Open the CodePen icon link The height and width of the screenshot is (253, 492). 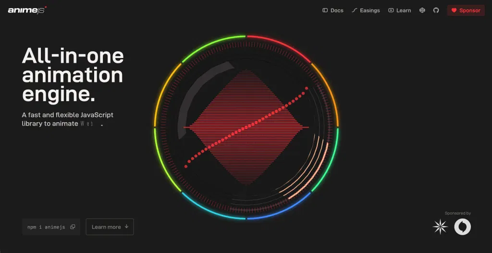[x=422, y=10]
